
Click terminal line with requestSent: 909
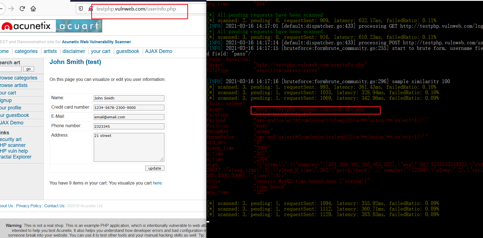[x=321, y=21]
